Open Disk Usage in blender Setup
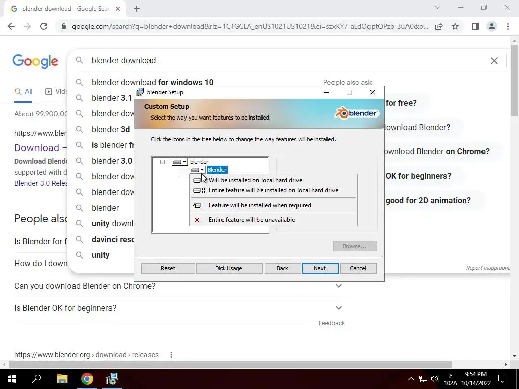The height and width of the screenshot is (389, 519). (229, 268)
